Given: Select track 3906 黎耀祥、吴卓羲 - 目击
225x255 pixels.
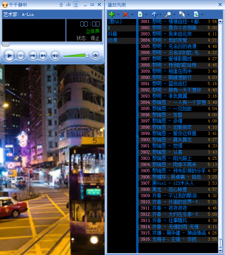Looking at the screenshot, I should click(178, 177).
